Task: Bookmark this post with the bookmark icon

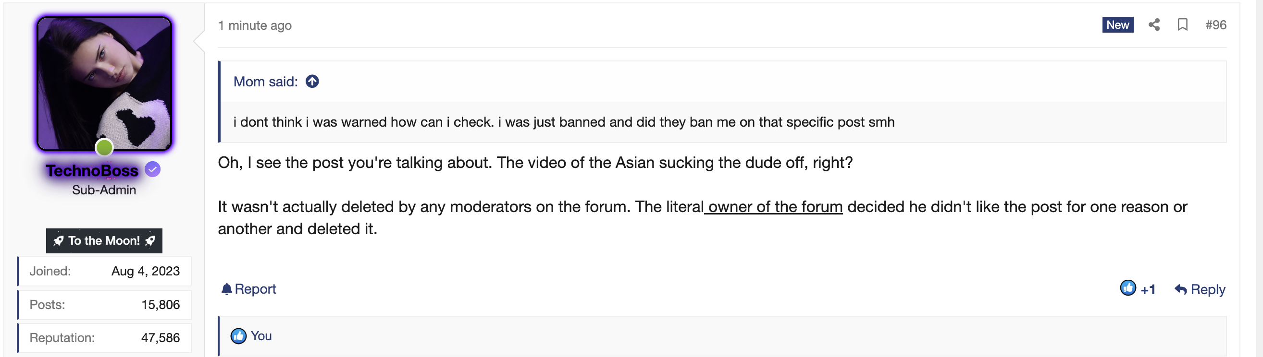Action: [x=1182, y=25]
